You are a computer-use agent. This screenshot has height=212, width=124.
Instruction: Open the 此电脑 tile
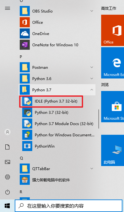(112, 150)
